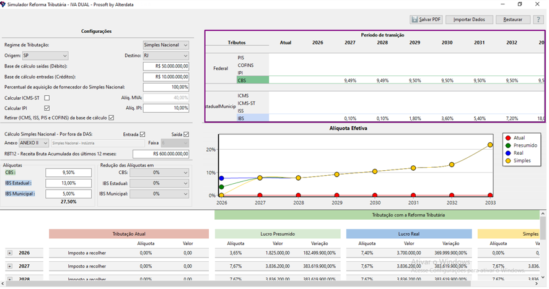Image resolution: width=549 pixels, height=289 pixels.
Task: Click the blue Real legend marker
Action: pos(508,153)
